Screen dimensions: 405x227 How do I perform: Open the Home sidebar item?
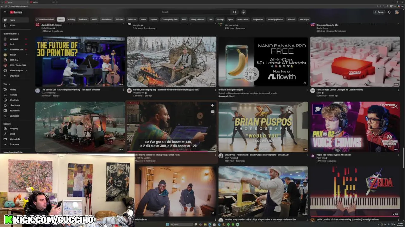pos(15,20)
